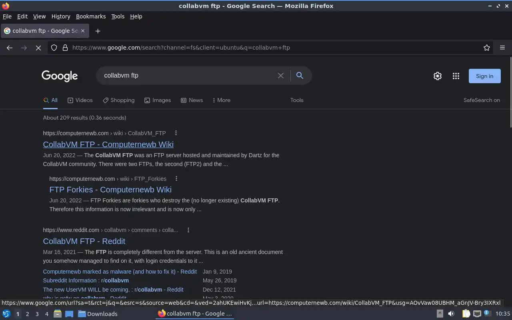The width and height of the screenshot is (512, 320).
Task: Clear the Google search box
Action: point(281,76)
